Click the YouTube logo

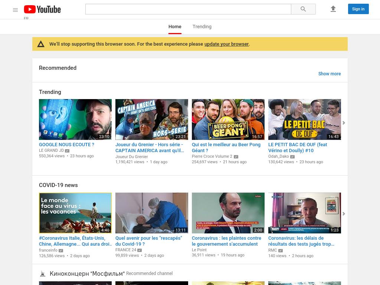click(42, 9)
